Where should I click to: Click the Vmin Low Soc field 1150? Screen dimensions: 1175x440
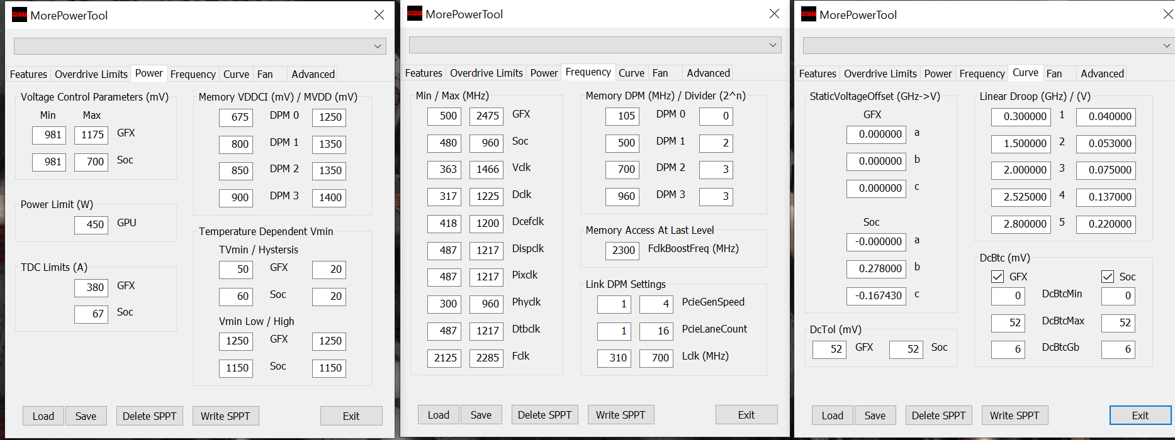pyautogui.click(x=236, y=368)
